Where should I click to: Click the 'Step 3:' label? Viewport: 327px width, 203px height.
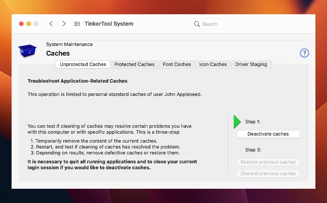[253, 150]
